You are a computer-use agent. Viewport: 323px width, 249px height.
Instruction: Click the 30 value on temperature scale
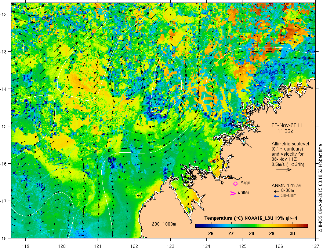(292, 233)
